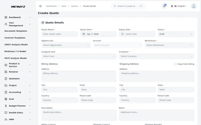Screen dimensions: 201x125
Task: Click calendar icon in Quote Date field
Action: (x=84, y=34)
